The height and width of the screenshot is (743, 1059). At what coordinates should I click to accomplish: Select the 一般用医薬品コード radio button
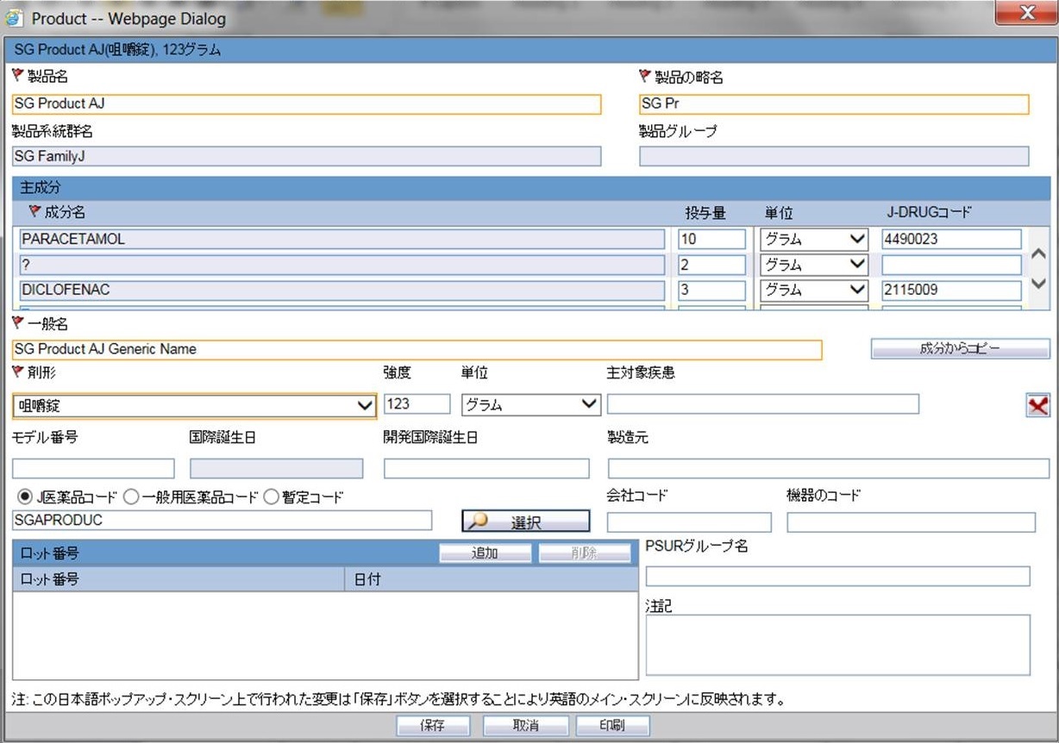[131, 496]
